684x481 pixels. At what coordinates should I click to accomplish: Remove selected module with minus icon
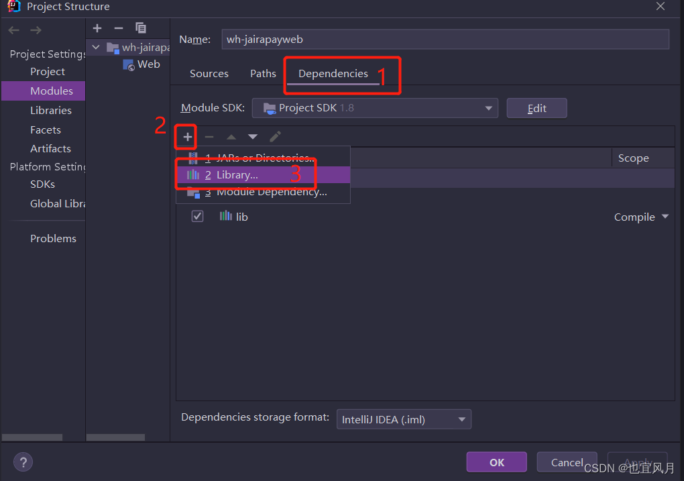(119, 28)
